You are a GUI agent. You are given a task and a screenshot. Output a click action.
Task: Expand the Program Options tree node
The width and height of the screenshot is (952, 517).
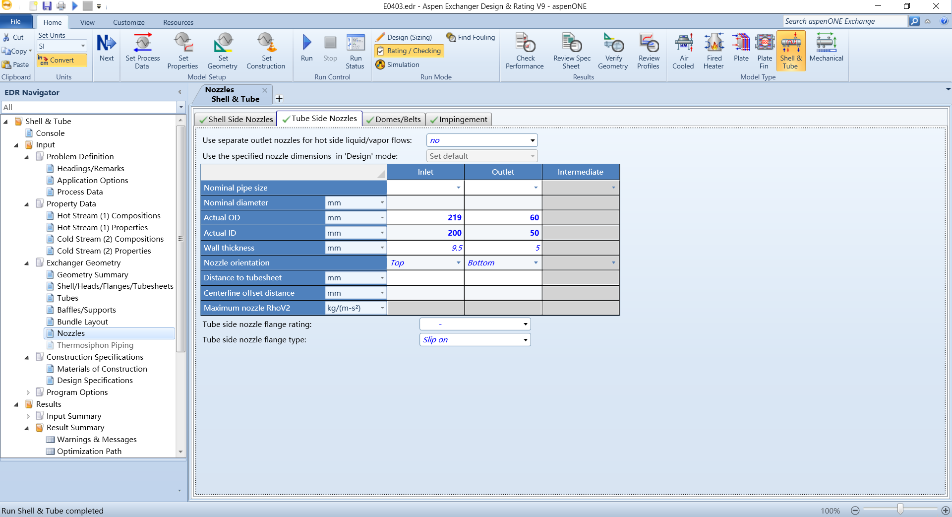(x=28, y=392)
